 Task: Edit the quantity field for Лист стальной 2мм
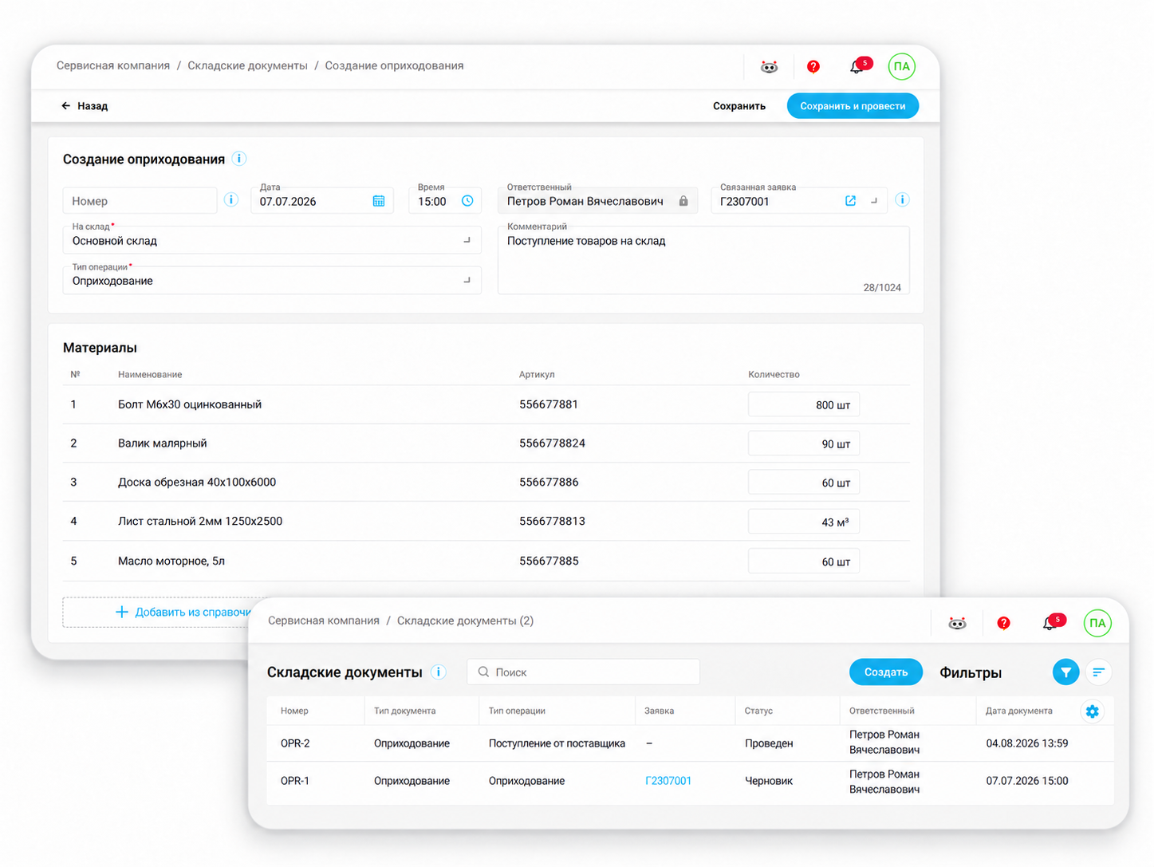click(x=804, y=522)
